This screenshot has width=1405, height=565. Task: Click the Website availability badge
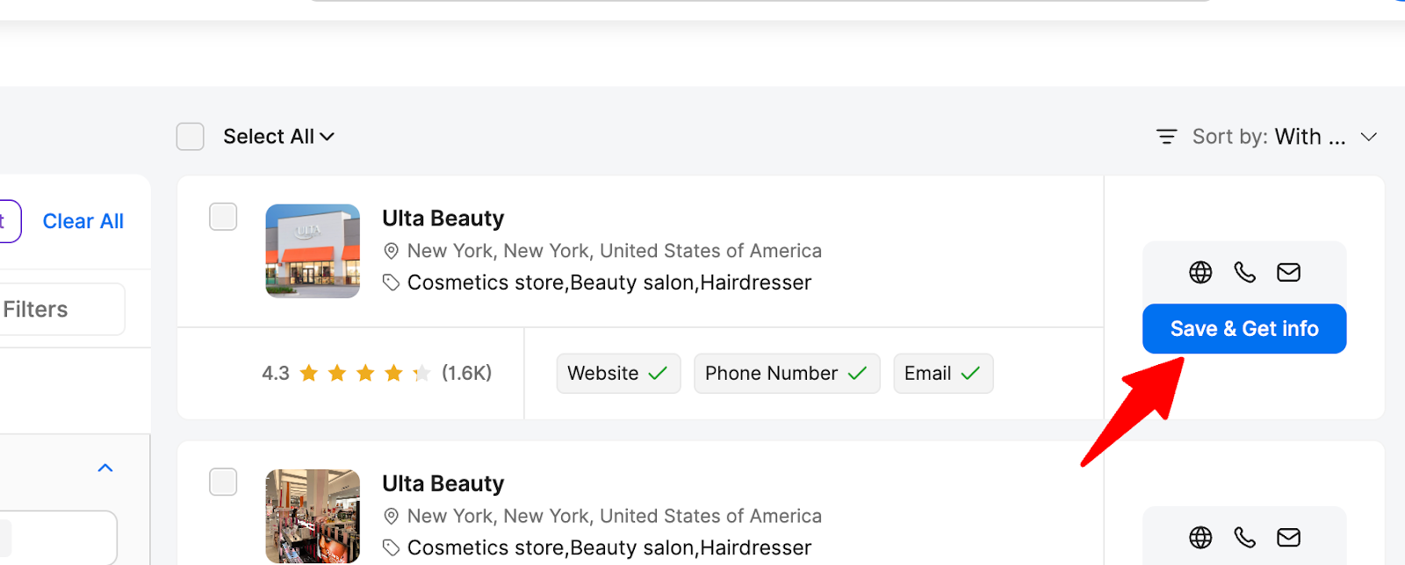(618, 374)
